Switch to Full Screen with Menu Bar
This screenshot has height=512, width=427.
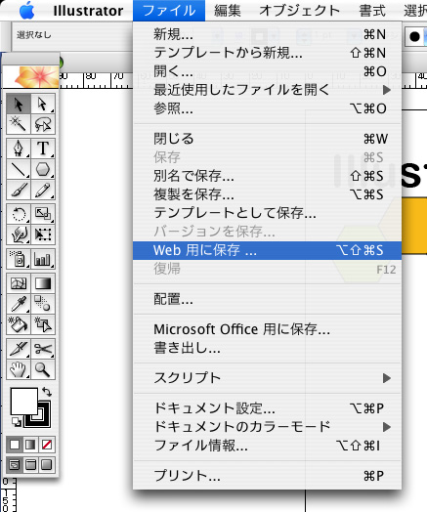coord(30,465)
